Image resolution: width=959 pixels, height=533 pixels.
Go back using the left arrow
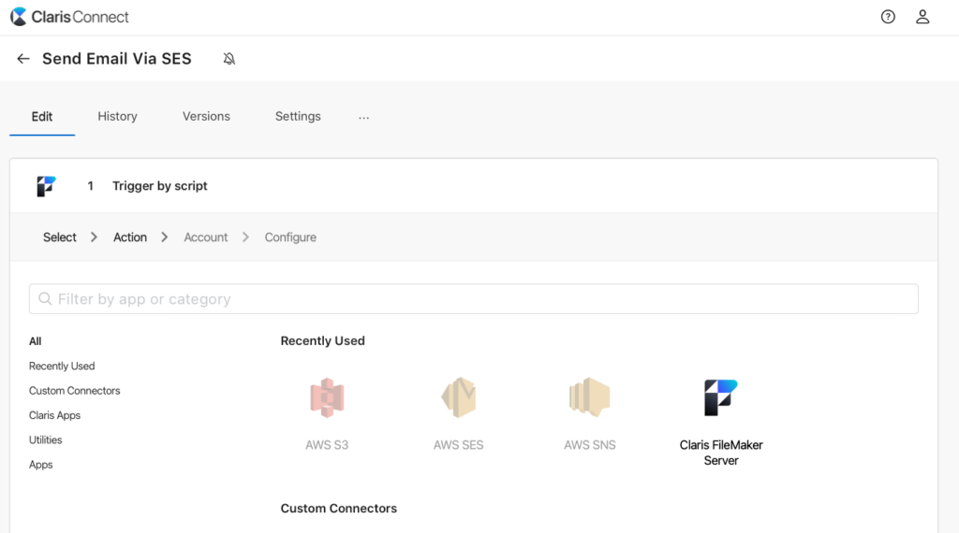pos(23,59)
